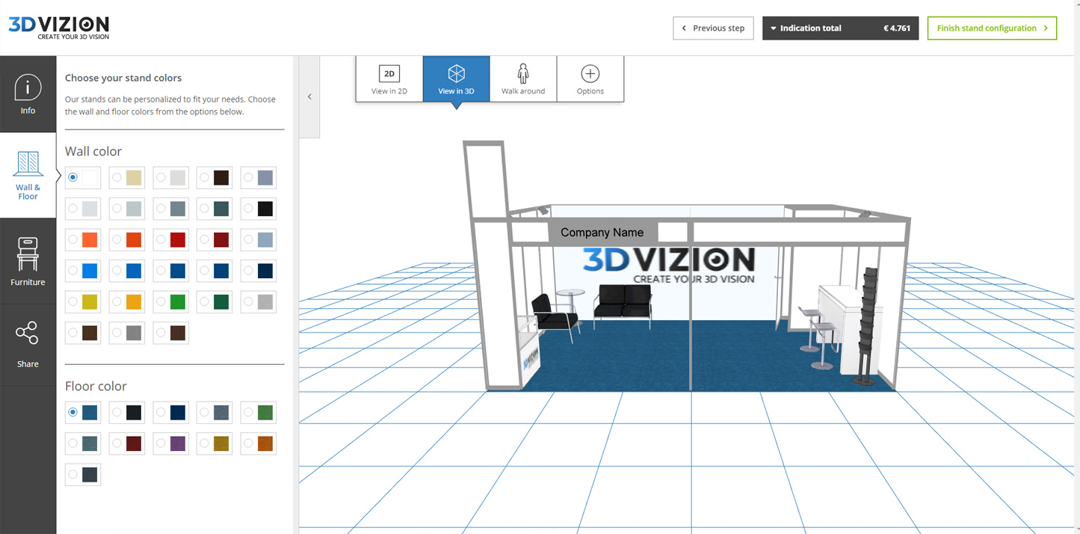Image resolution: width=1080 pixels, height=534 pixels.
Task: Collapse the side panel with left chevron
Action: click(309, 96)
